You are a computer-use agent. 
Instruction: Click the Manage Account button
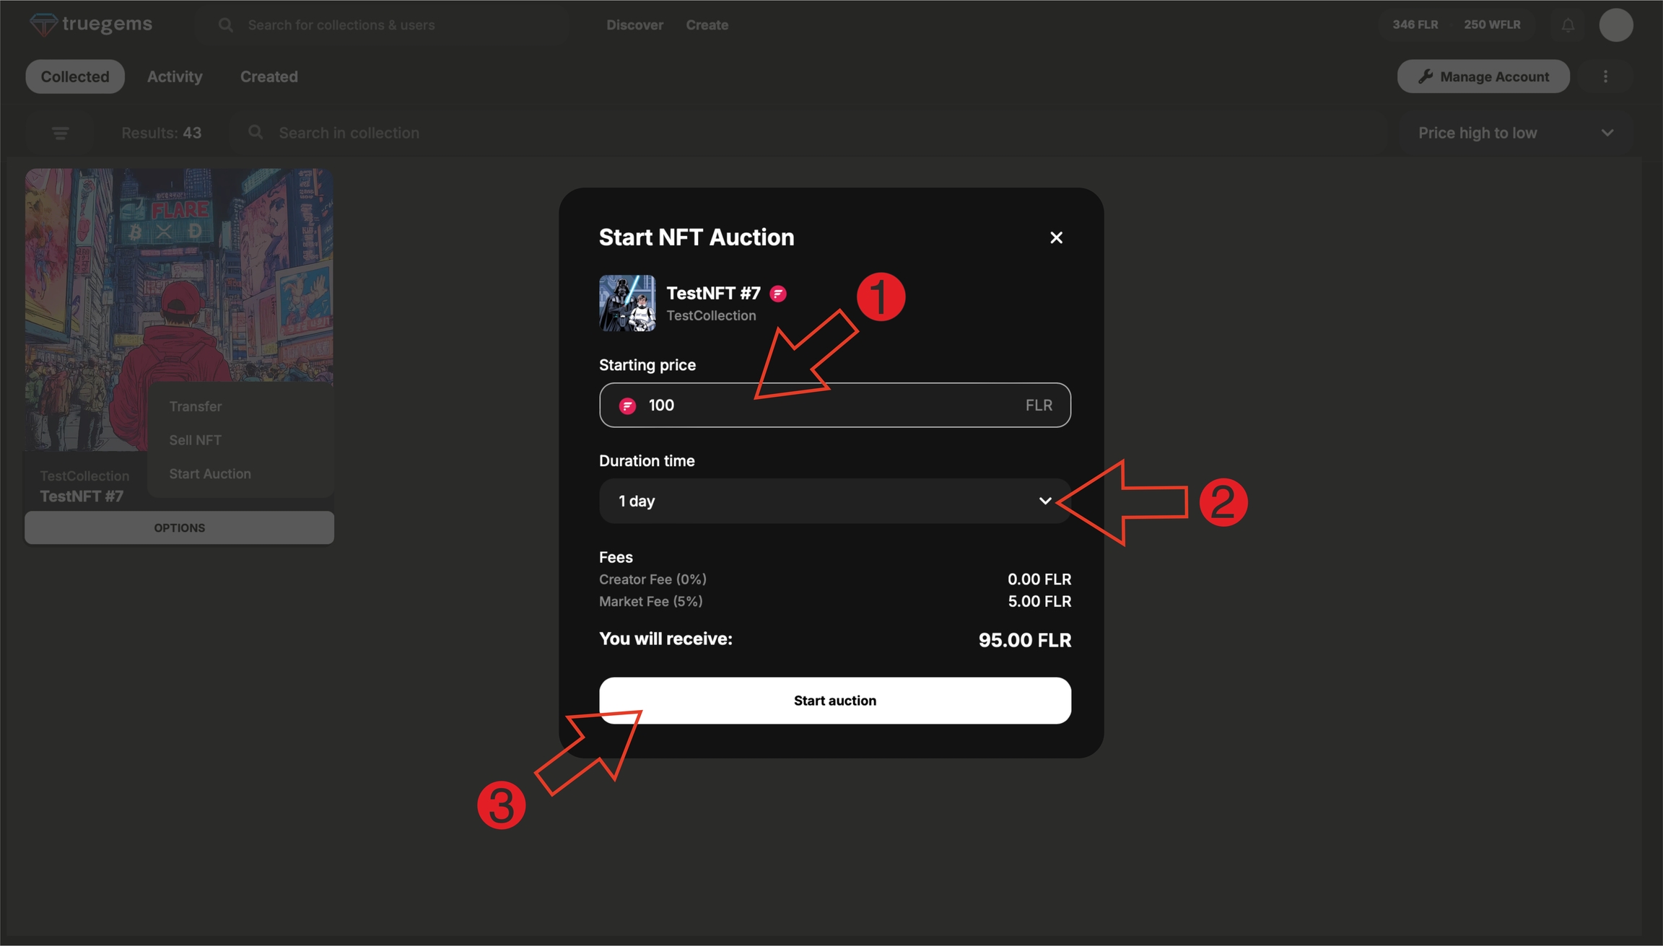pyautogui.click(x=1483, y=76)
